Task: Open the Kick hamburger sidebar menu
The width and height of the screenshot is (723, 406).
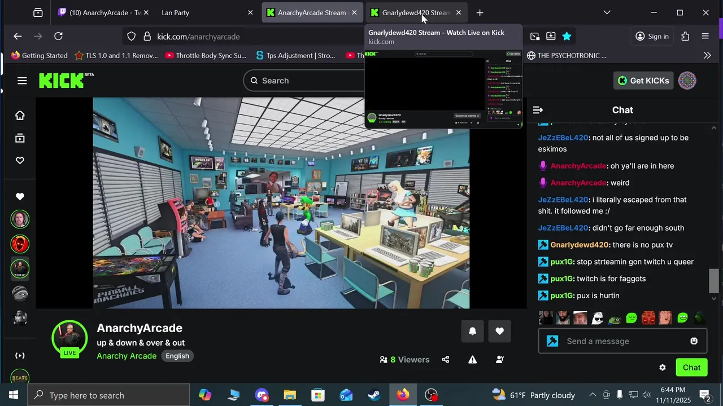Action: pyautogui.click(x=22, y=81)
